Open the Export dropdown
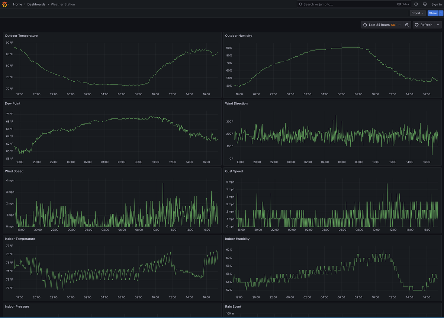The width and height of the screenshot is (444, 318). [417, 13]
